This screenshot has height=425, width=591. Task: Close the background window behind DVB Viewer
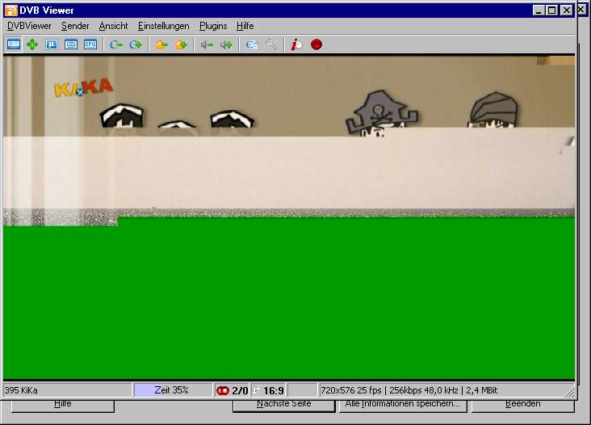(x=582, y=11)
